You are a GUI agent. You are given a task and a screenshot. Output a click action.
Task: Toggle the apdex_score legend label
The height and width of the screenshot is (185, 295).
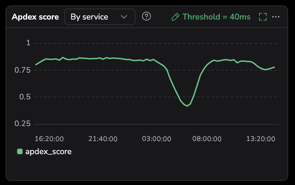(x=48, y=151)
